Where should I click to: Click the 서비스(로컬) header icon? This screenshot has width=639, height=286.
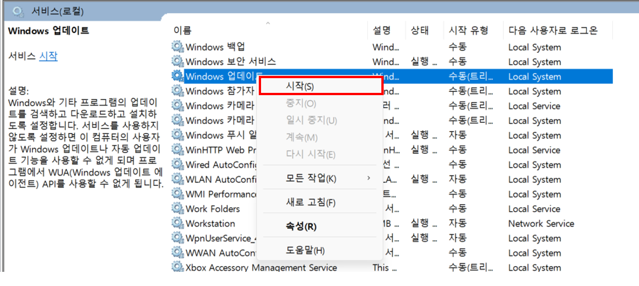pos(18,11)
